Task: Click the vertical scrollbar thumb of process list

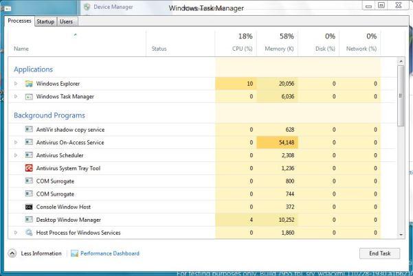Action: (x=401, y=95)
